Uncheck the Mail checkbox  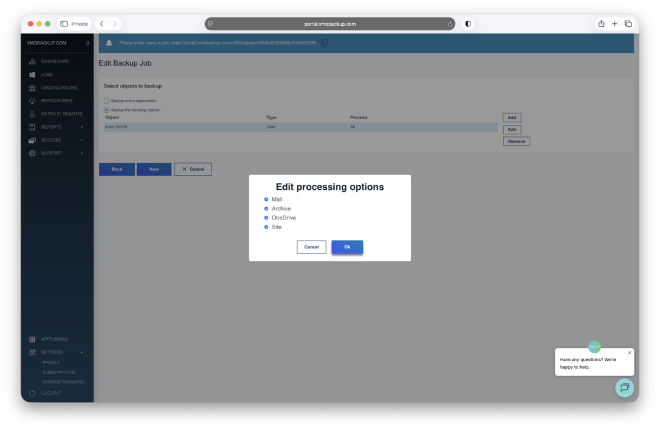(266, 200)
